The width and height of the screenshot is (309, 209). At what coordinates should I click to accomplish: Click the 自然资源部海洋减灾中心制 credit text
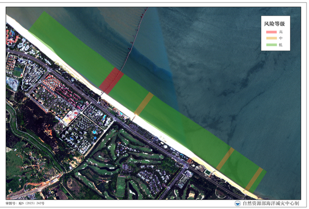271,204
